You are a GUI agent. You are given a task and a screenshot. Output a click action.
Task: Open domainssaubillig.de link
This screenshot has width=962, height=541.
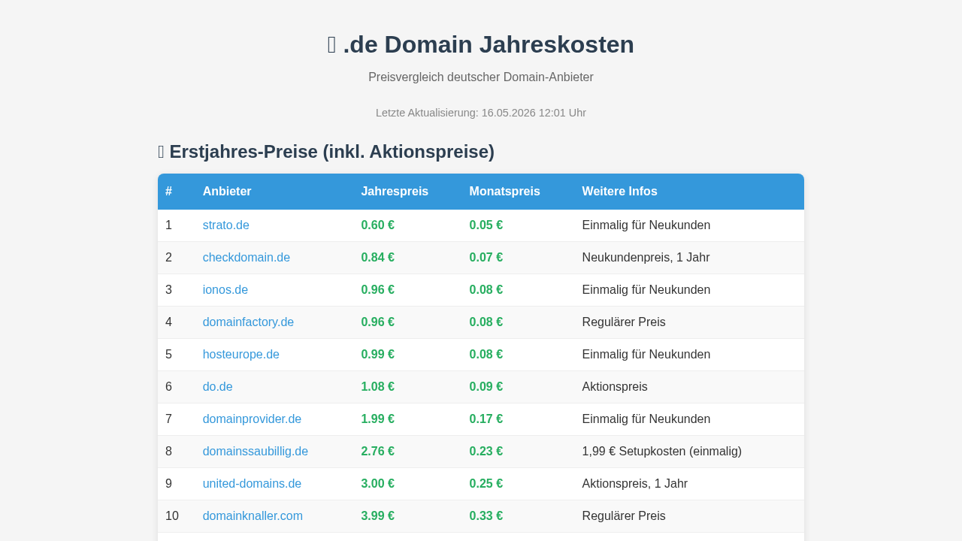tap(255, 452)
